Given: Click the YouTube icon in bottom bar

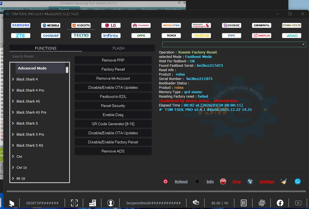Looking at the screenshot, I should click(298, 203).
